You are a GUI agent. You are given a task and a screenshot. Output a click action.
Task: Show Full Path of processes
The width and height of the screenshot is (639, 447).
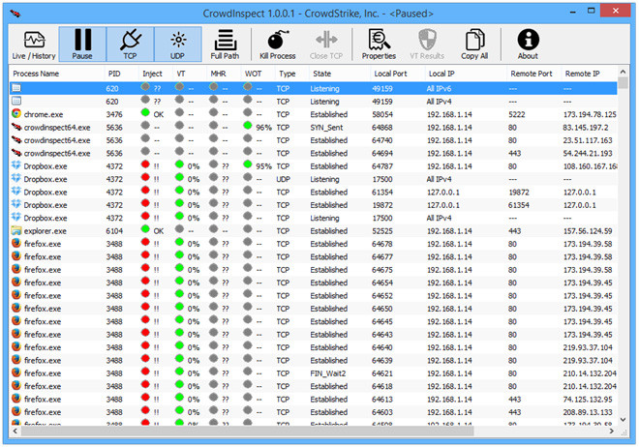pyautogui.click(x=225, y=45)
